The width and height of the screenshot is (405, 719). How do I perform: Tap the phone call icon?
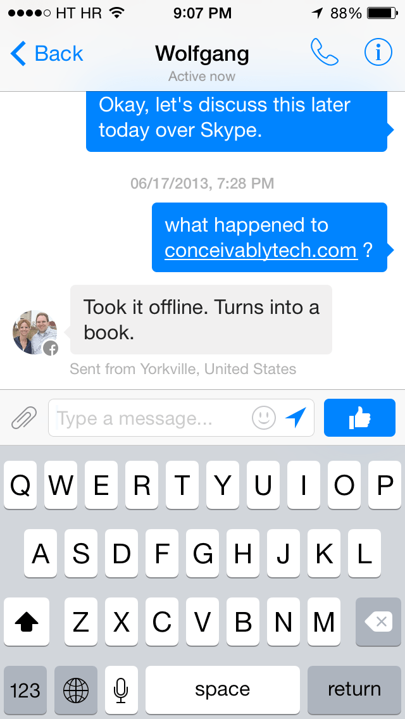pyautogui.click(x=324, y=53)
